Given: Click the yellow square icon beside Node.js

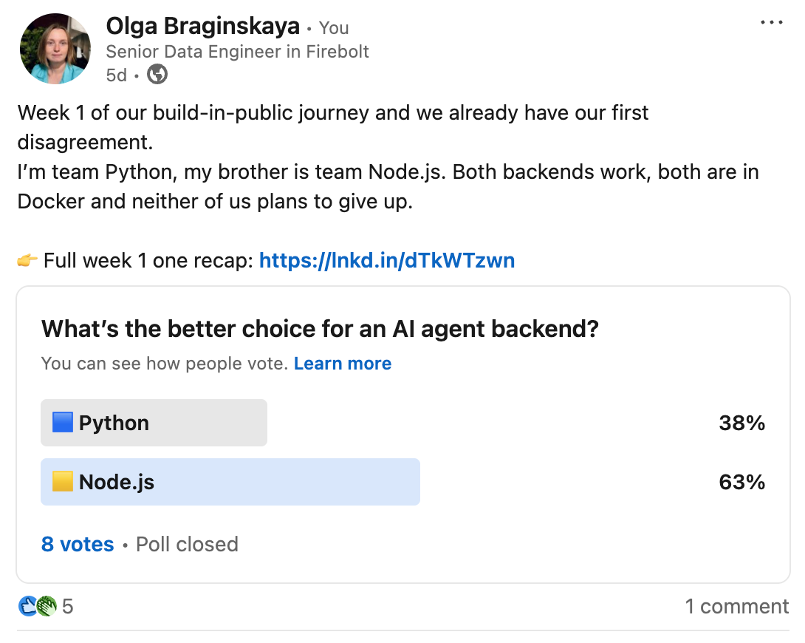Looking at the screenshot, I should (63, 482).
